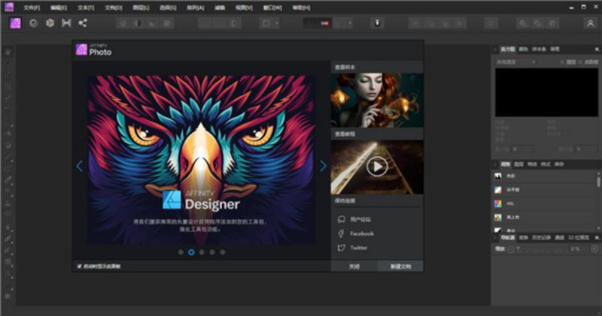Select the fourth carousel page dot

(212, 252)
